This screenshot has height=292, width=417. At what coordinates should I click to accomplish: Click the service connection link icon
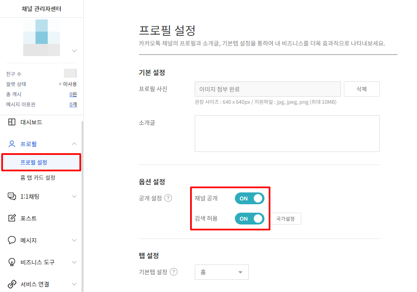tap(12, 284)
